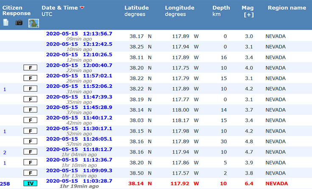The width and height of the screenshot is (312, 189).
Task: Open the 12:10:26.5 earthquake entry
Action: click(x=79, y=55)
